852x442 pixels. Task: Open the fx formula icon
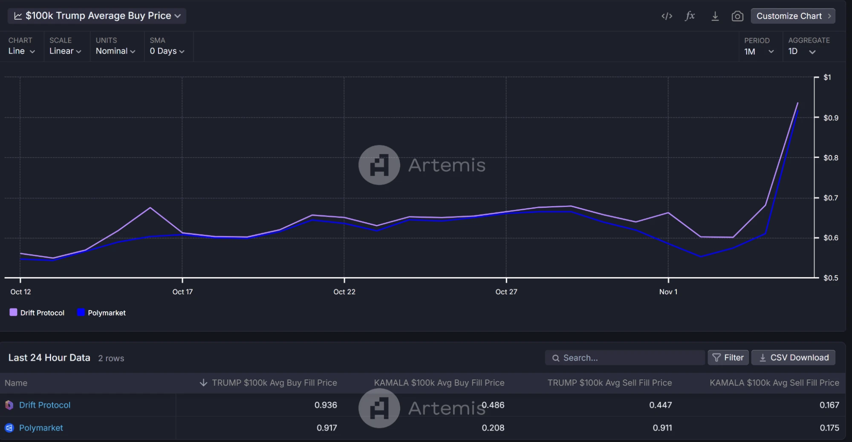[x=690, y=16]
